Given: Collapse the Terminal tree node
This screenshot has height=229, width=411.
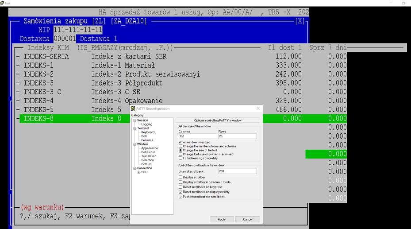Looking at the screenshot, I should (x=135, y=128).
